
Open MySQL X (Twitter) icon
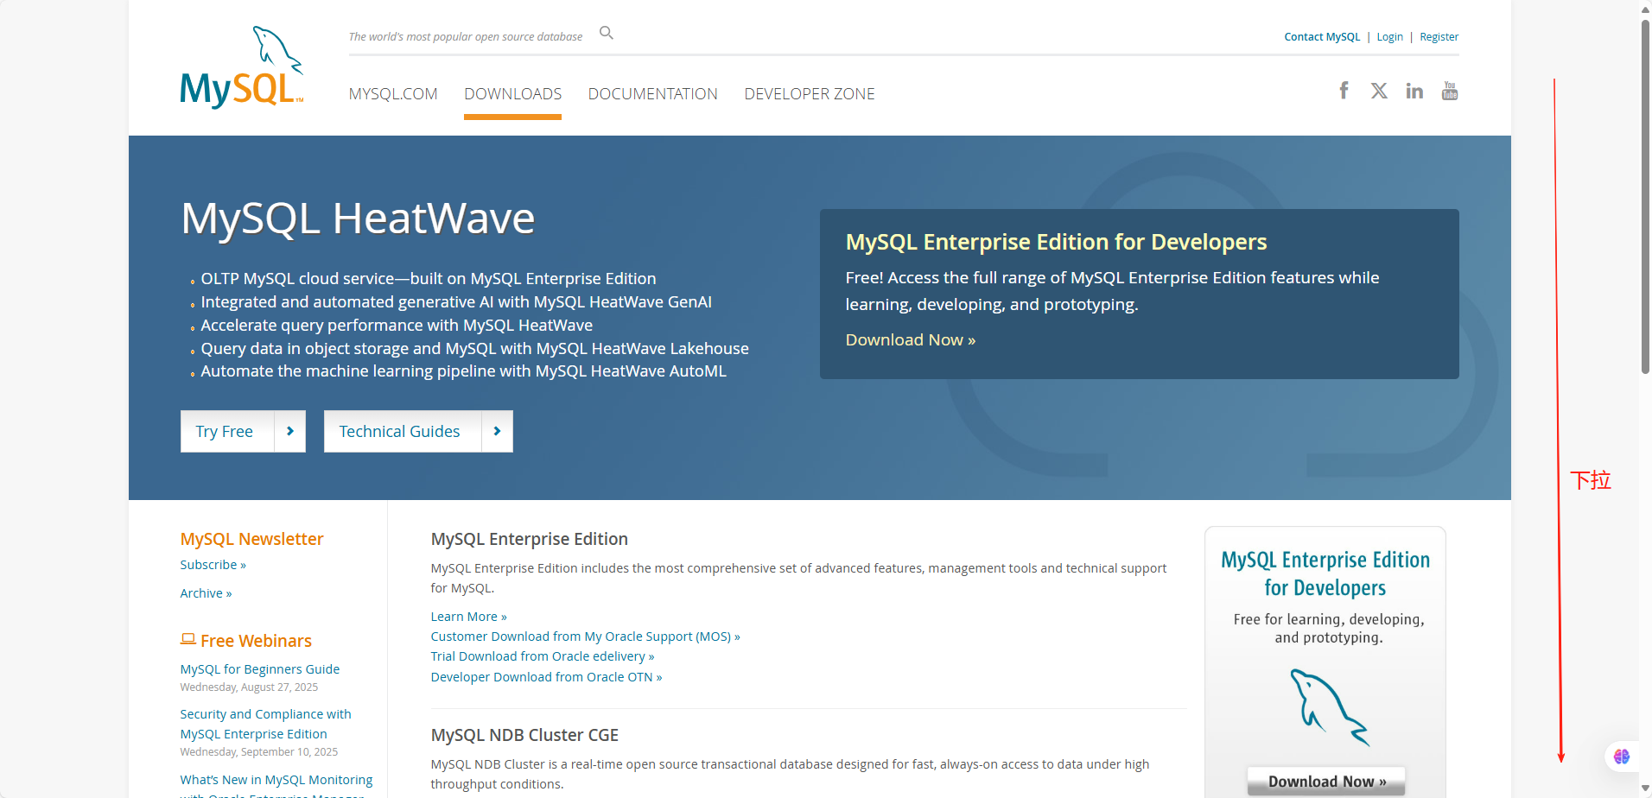pyautogui.click(x=1379, y=91)
